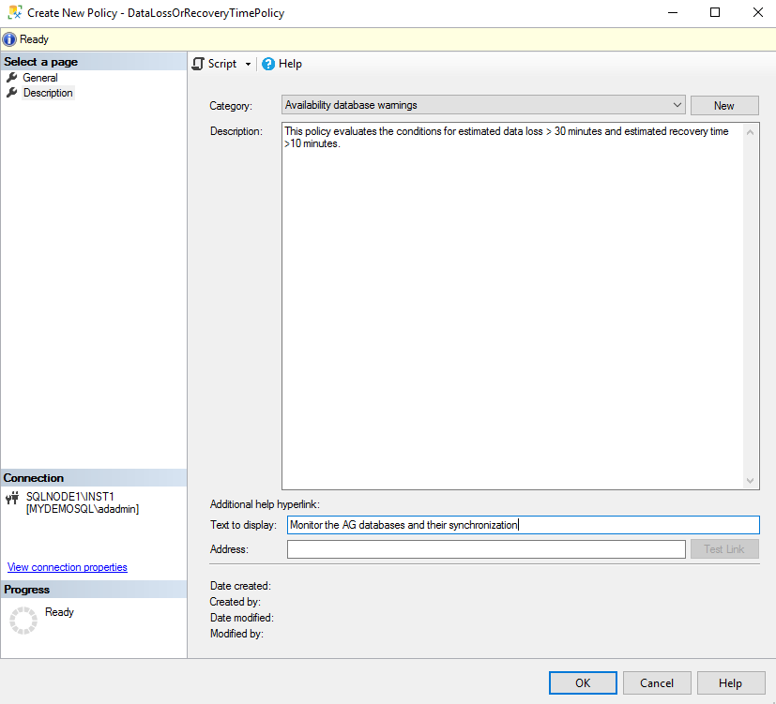Image resolution: width=776 pixels, height=704 pixels.
Task: Click the wrench icon beside General page
Action: coord(11,77)
